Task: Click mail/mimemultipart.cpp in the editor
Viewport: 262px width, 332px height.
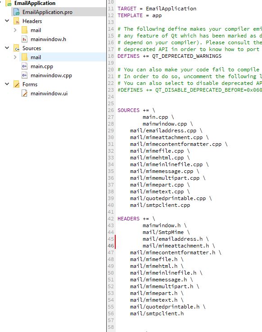Action: (165, 178)
